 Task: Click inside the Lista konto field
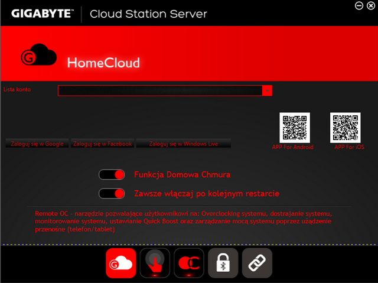(160, 90)
